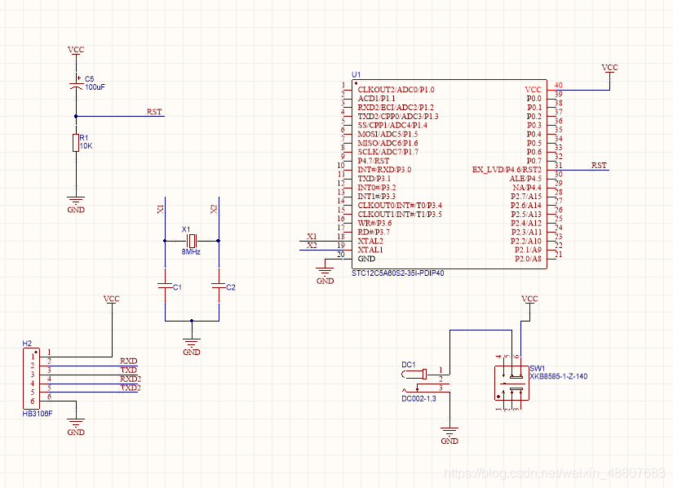The image size is (673, 488).
Task: Select pin name RXD2/ECI/ADC2/P1.2 on U1
Action: pyautogui.click(x=396, y=107)
